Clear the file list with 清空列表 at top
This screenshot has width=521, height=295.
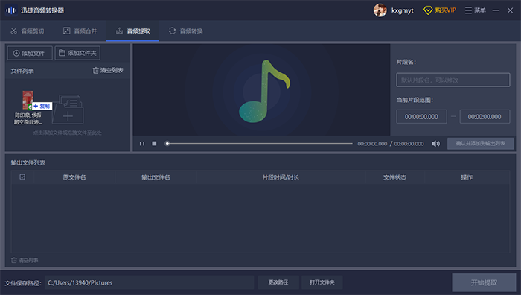[x=108, y=70]
